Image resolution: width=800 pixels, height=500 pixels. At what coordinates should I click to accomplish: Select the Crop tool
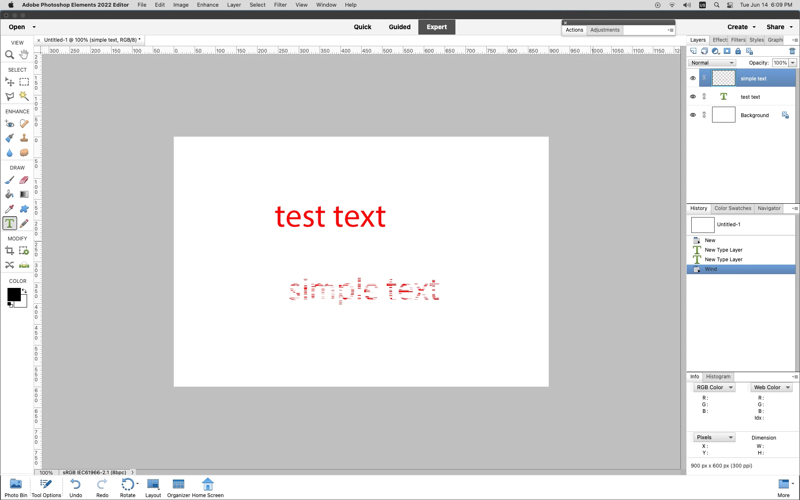coord(10,251)
